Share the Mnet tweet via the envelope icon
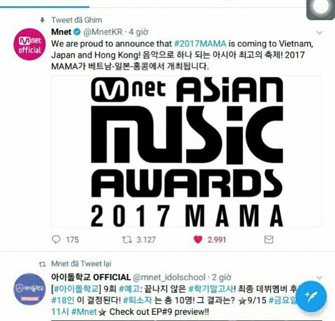 click(x=269, y=239)
